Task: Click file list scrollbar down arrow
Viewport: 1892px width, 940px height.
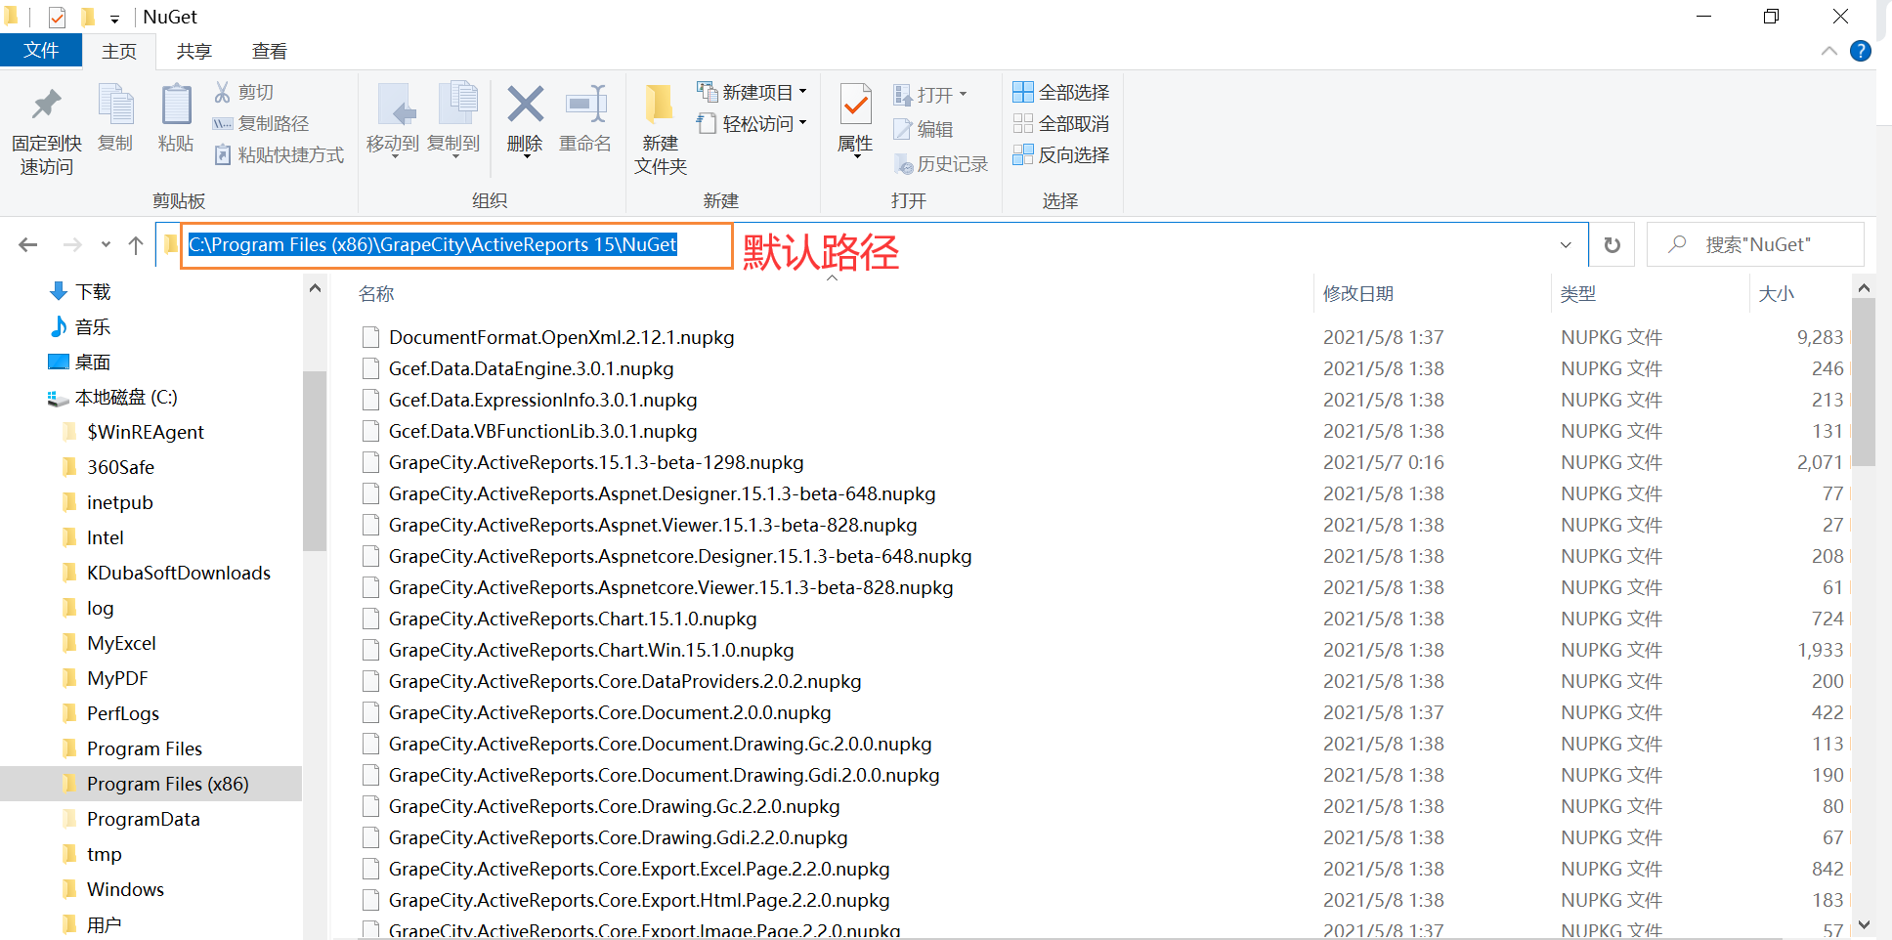Action: (1864, 924)
